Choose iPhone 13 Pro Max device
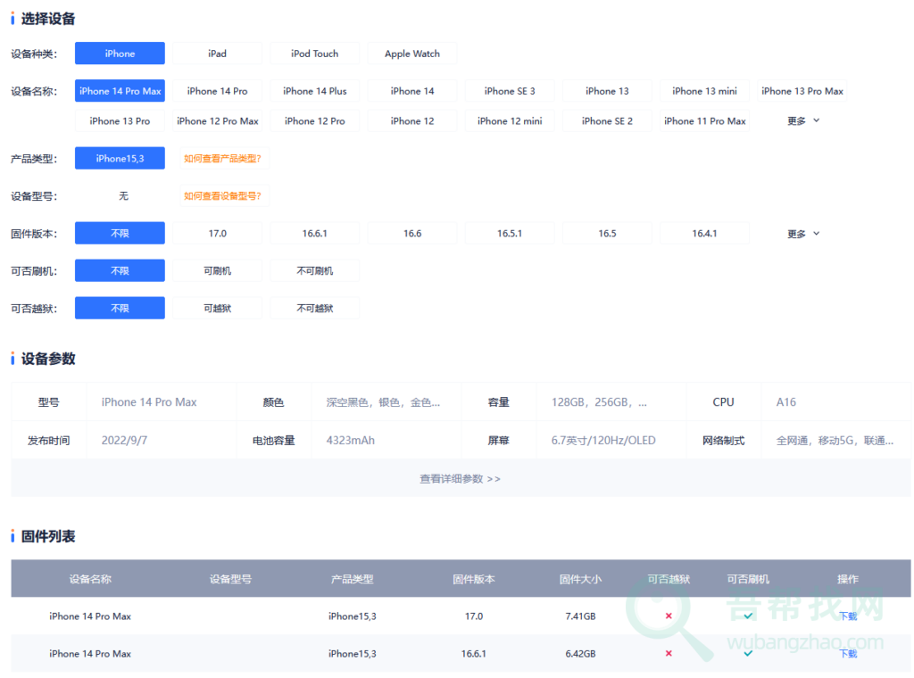 click(x=802, y=91)
